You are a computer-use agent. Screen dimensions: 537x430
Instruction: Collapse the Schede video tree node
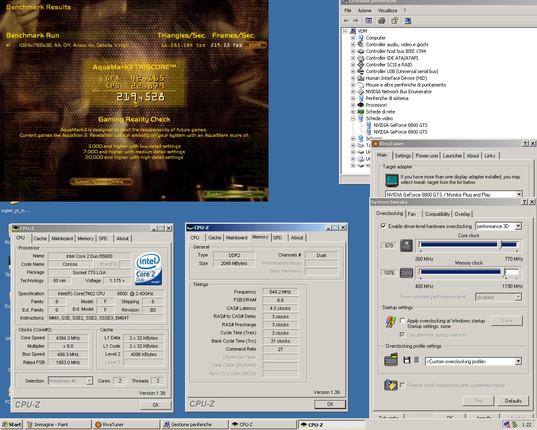[x=353, y=118]
